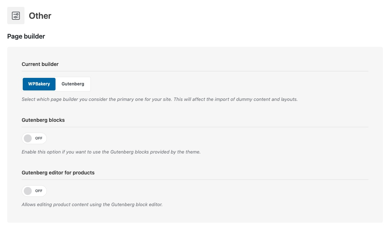This screenshot has height=231, width=389.
Task: Click "Gutenberg editor for products" label
Action: 58,173
